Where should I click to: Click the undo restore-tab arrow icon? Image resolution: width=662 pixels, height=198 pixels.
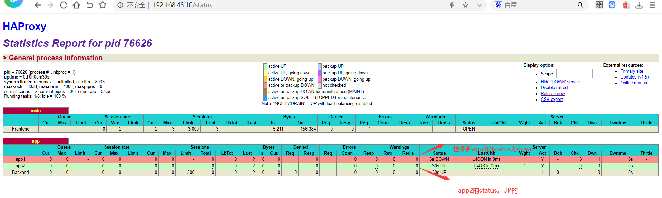pyautogui.click(x=90, y=5)
